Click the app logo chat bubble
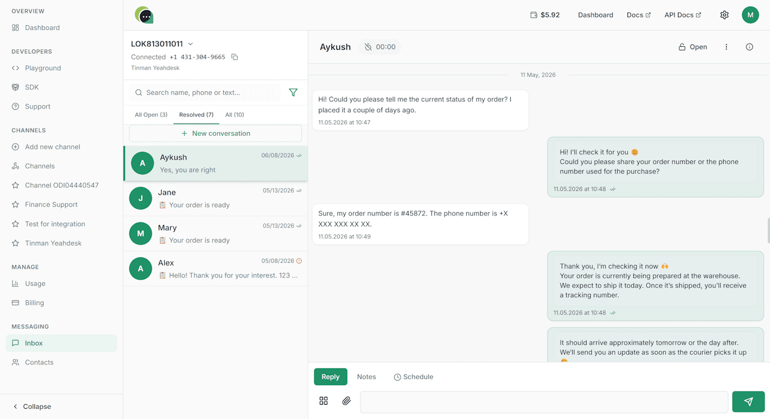The width and height of the screenshot is (770, 419). [144, 15]
